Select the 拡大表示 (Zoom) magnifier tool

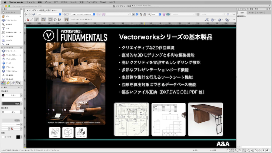(11, 24)
